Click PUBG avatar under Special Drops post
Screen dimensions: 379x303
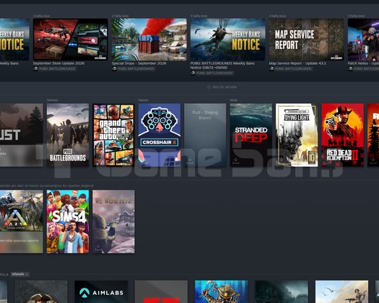click(114, 69)
